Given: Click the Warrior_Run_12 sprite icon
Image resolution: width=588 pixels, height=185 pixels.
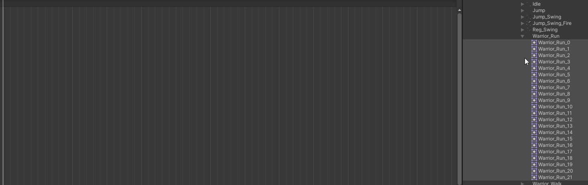Looking at the screenshot, I should [534, 120].
